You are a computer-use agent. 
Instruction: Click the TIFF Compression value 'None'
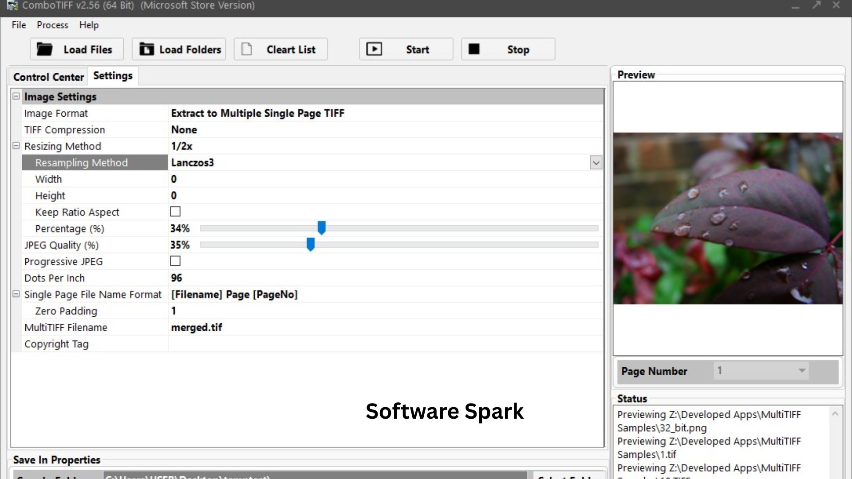pos(184,130)
